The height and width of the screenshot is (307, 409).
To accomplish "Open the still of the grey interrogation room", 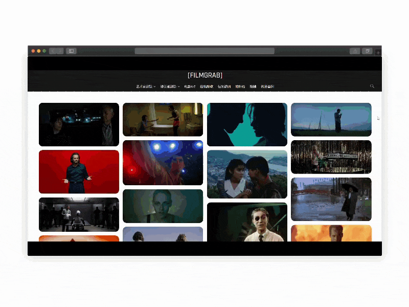I will 79,214.
